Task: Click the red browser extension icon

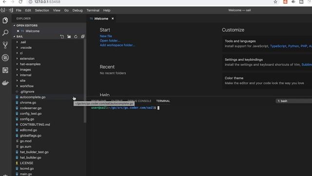Action: click(285, 2)
